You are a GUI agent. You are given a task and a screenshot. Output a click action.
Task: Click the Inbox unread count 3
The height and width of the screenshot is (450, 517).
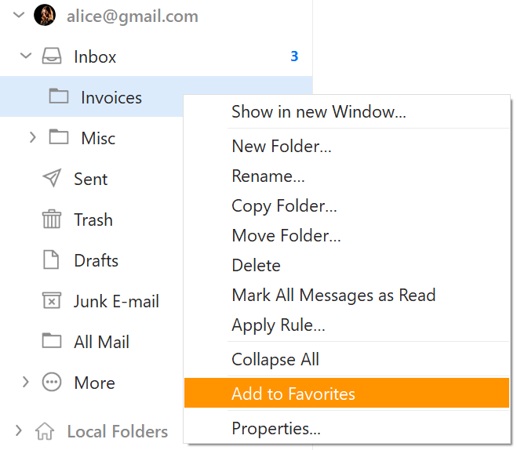coord(294,56)
